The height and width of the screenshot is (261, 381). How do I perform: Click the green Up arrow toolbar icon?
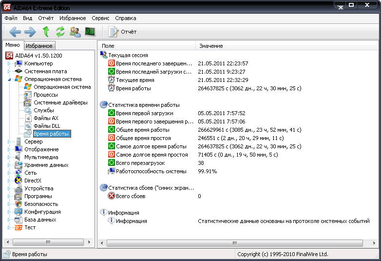pyautogui.click(x=46, y=32)
